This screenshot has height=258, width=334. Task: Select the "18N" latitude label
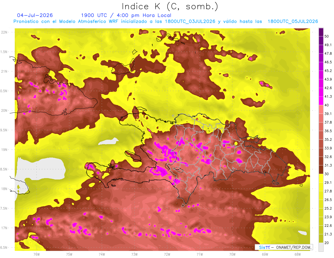click(x=5, y=189)
